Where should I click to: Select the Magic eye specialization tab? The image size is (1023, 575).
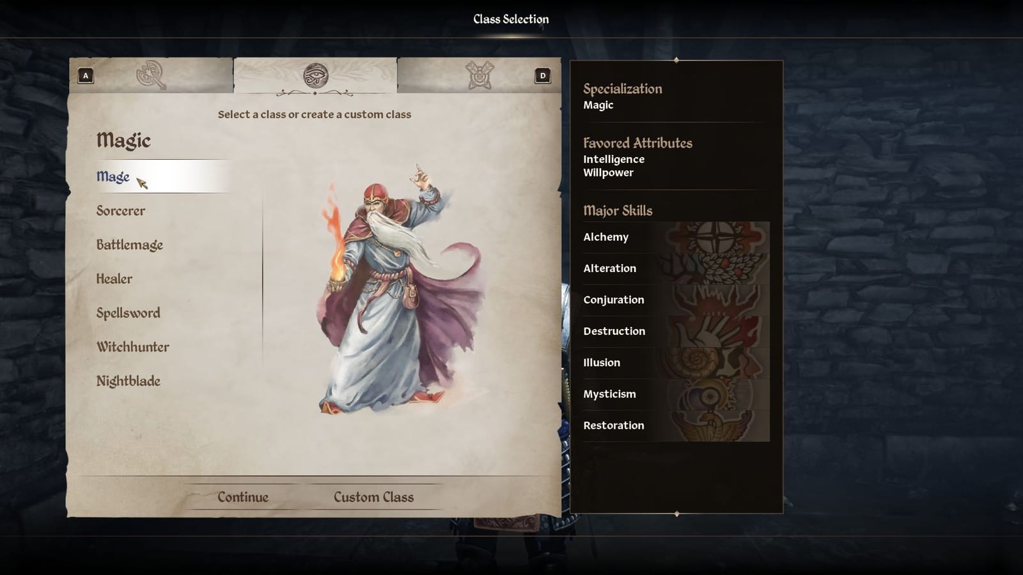[315, 75]
